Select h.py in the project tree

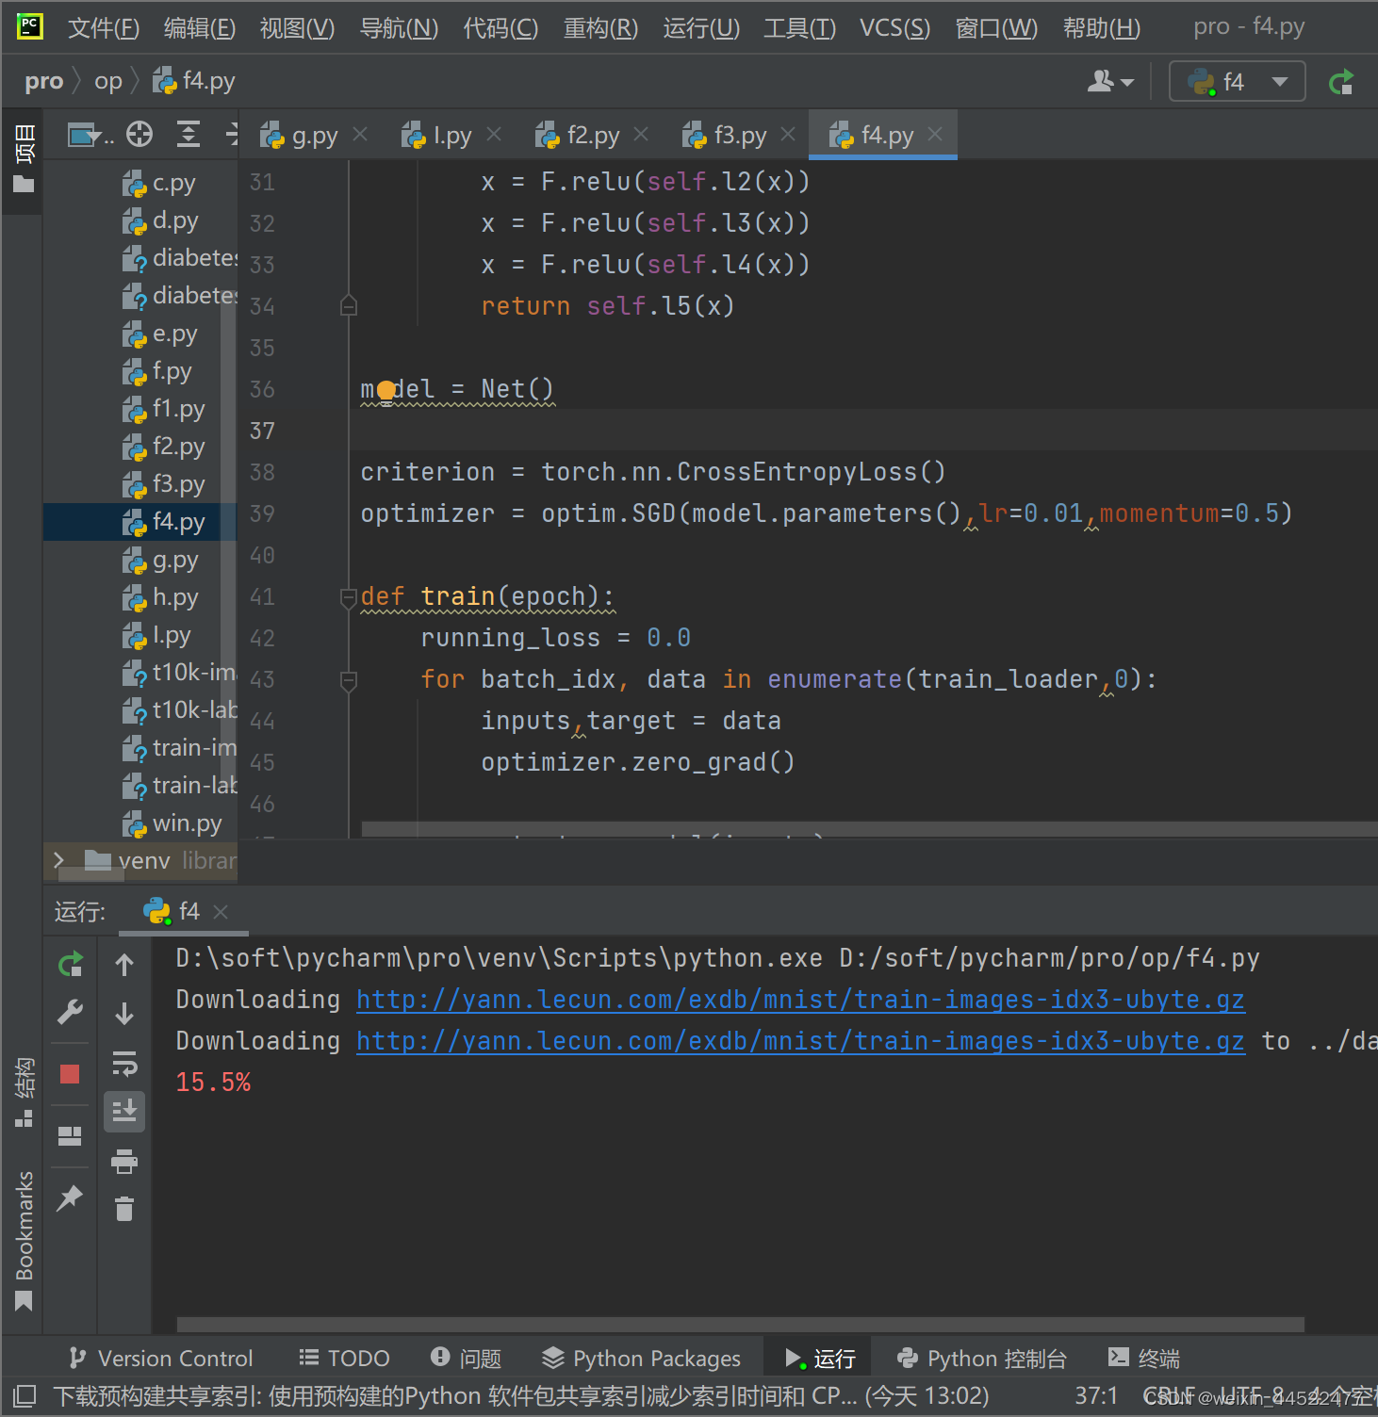pos(161,597)
